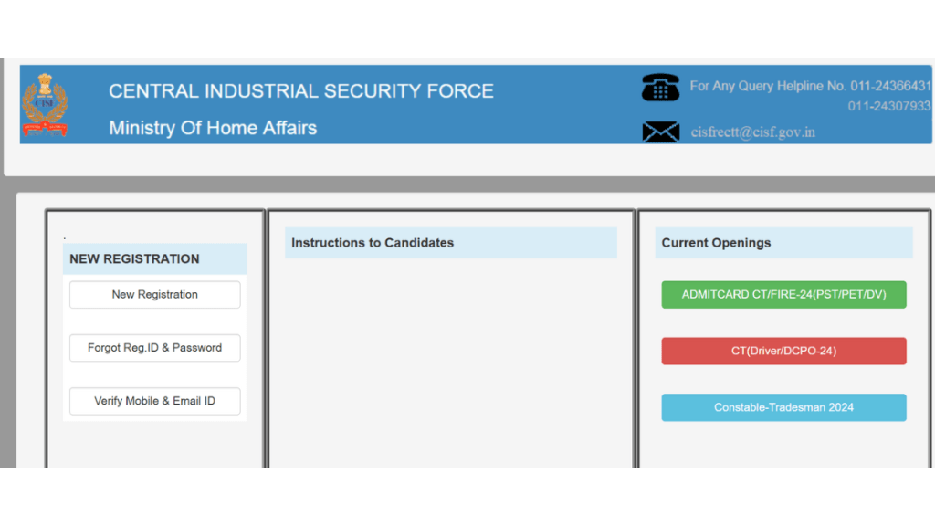Click the gray divider bar below the header
Screen dimensions: 935x526
467,184
